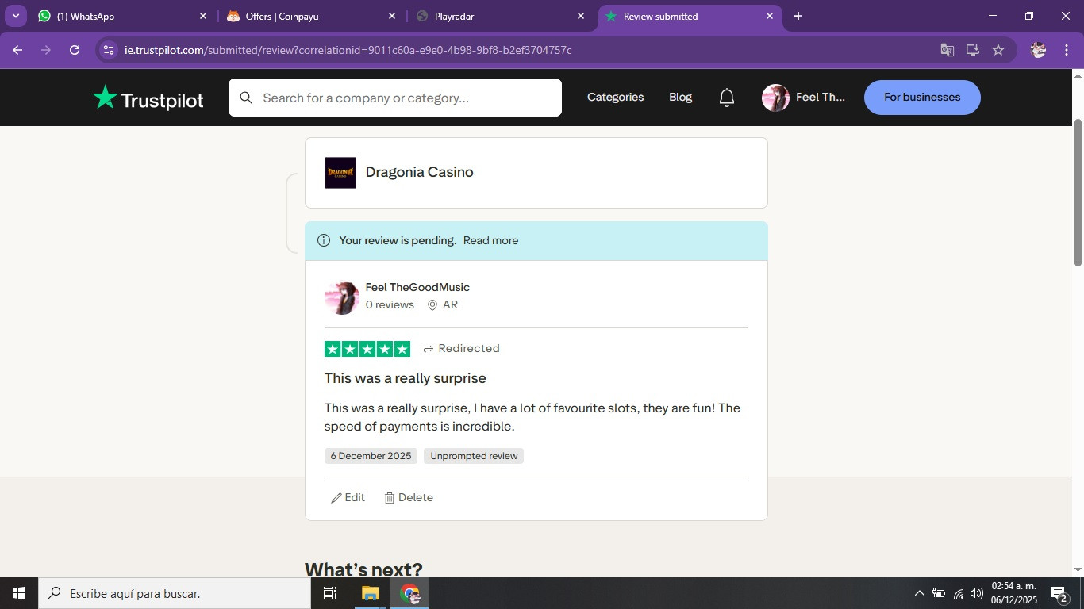Bookmark this page with star icon

[x=998, y=50]
